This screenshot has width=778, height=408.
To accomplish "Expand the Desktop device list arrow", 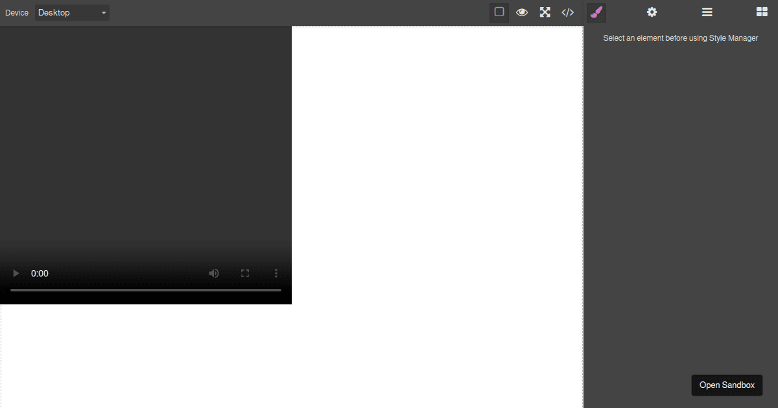I will [x=102, y=12].
